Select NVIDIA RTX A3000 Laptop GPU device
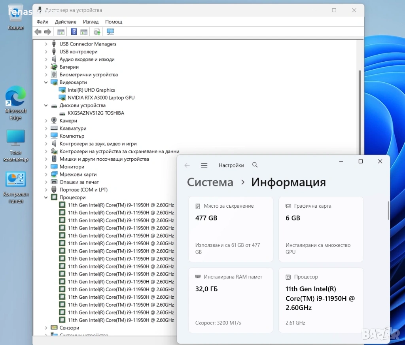The width and height of the screenshot is (405, 345). click(101, 98)
